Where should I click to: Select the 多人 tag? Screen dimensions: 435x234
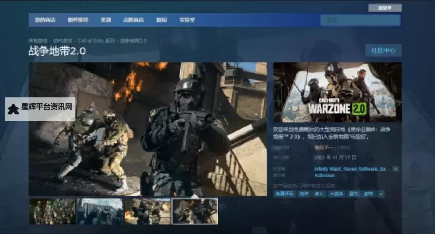319,194
